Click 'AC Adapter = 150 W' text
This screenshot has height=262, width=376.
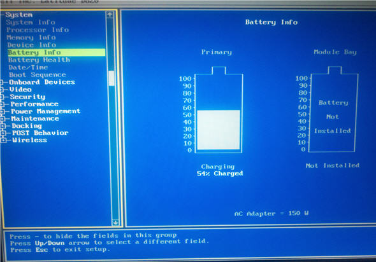(x=271, y=214)
